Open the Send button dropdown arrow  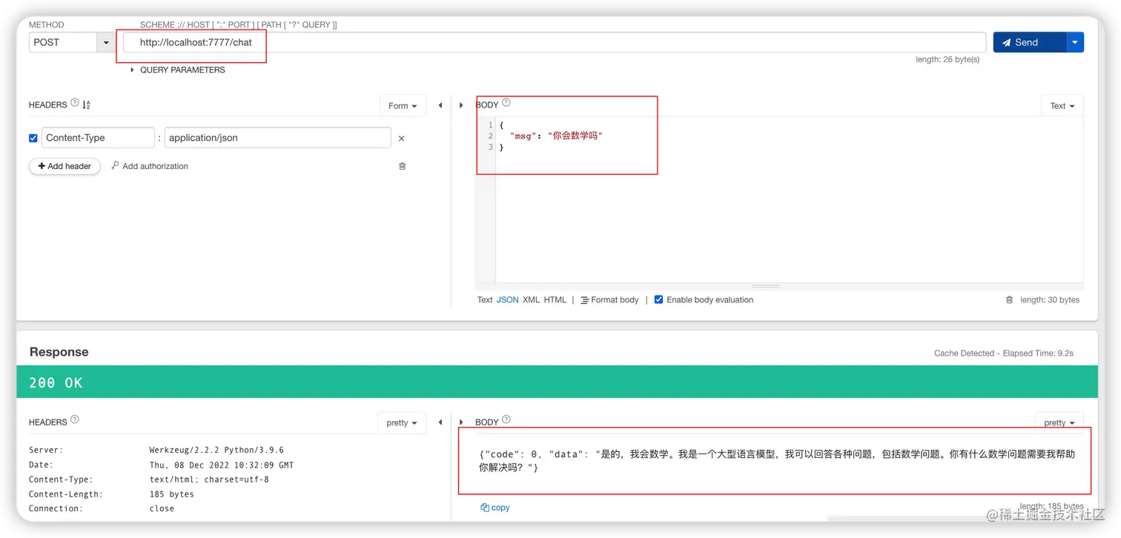tap(1075, 42)
